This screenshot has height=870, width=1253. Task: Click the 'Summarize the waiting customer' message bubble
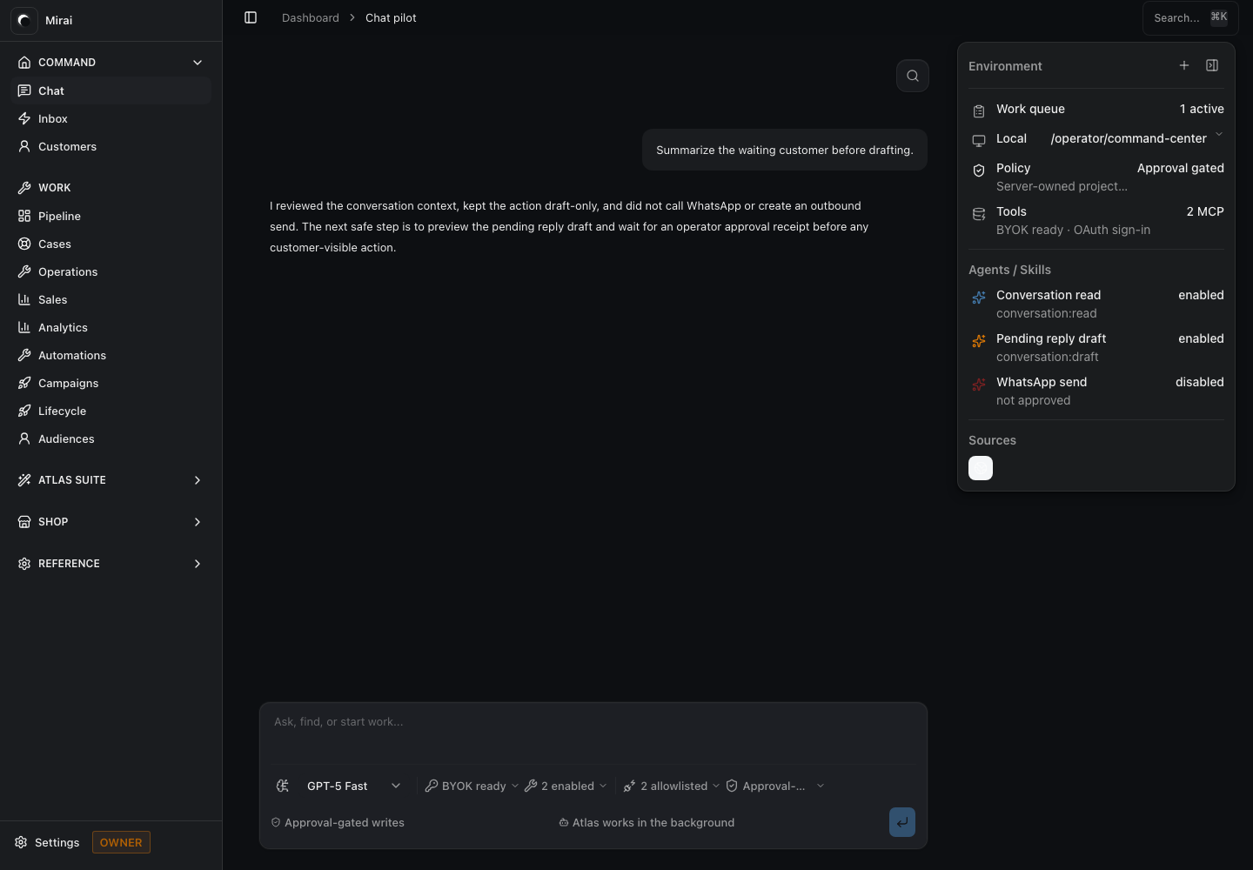[x=785, y=150]
